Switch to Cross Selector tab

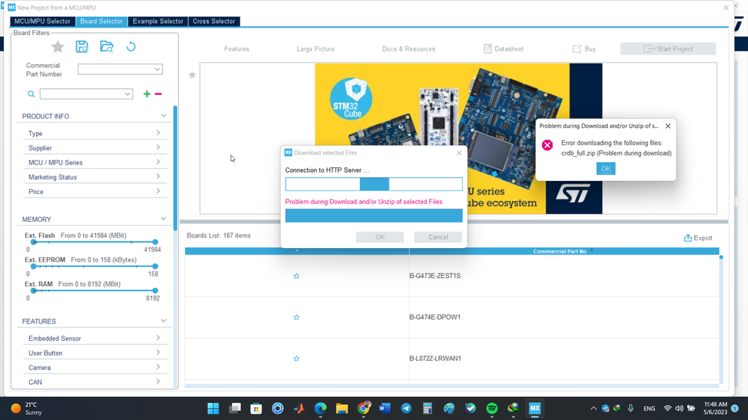[213, 22]
